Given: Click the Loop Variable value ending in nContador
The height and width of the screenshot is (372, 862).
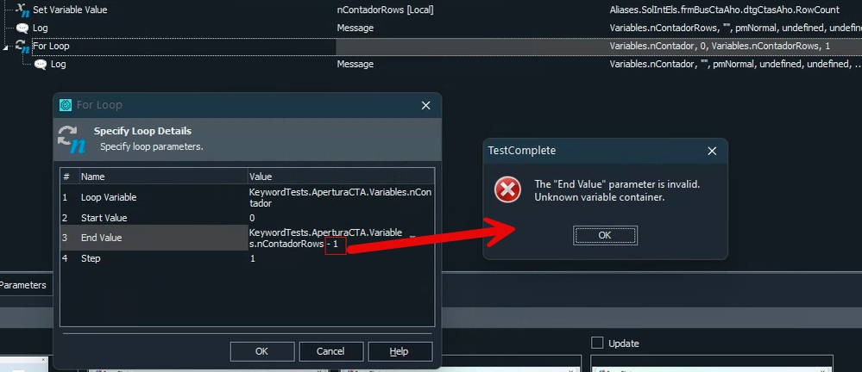Looking at the screenshot, I should 341,197.
